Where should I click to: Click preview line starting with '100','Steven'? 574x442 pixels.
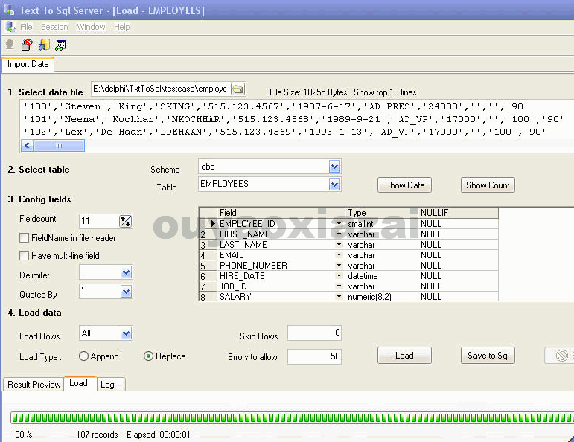275,106
